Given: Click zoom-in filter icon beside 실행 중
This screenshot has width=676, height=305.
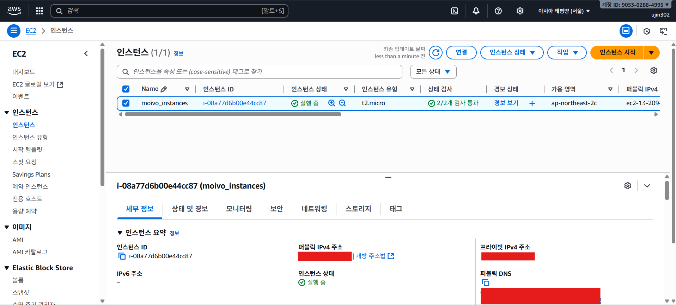Looking at the screenshot, I should tap(331, 103).
